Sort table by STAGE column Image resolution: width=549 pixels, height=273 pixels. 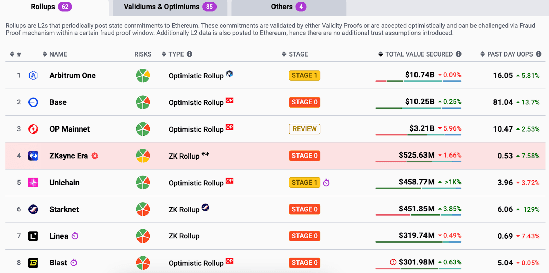pyautogui.click(x=295, y=54)
